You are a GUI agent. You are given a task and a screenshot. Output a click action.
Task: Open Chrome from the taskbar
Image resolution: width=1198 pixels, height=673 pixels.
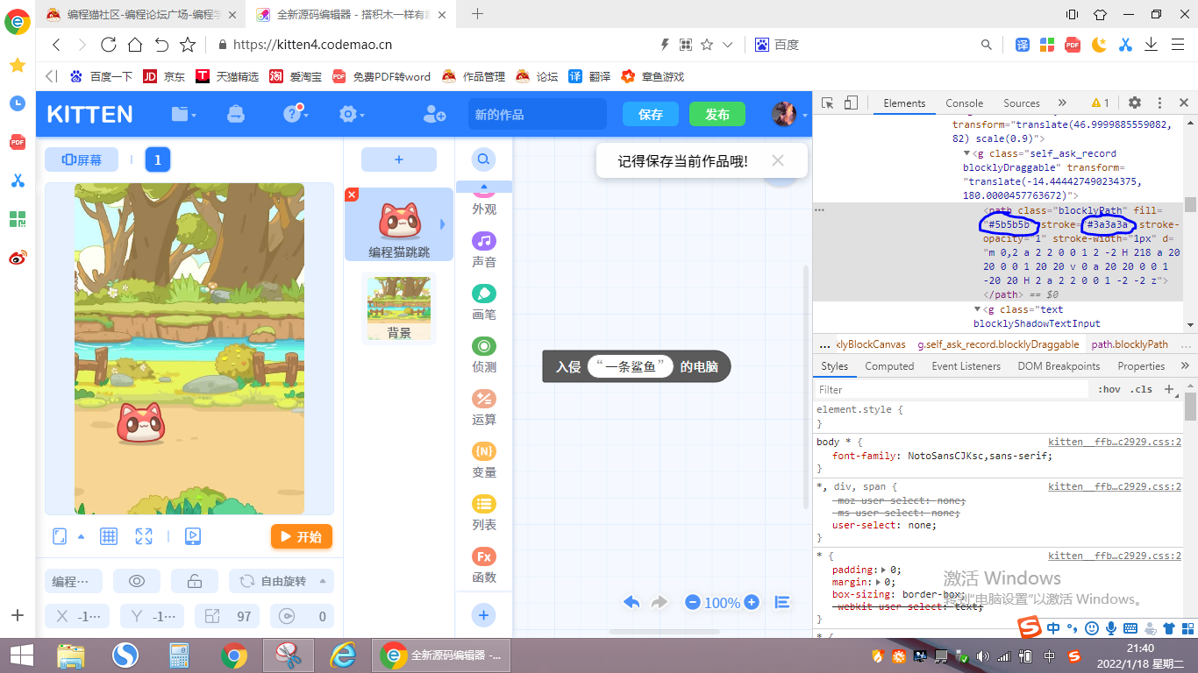click(233, 655)
